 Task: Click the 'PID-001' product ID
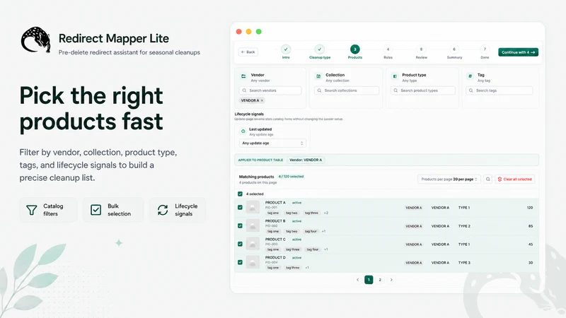click(x=271, y=208)
